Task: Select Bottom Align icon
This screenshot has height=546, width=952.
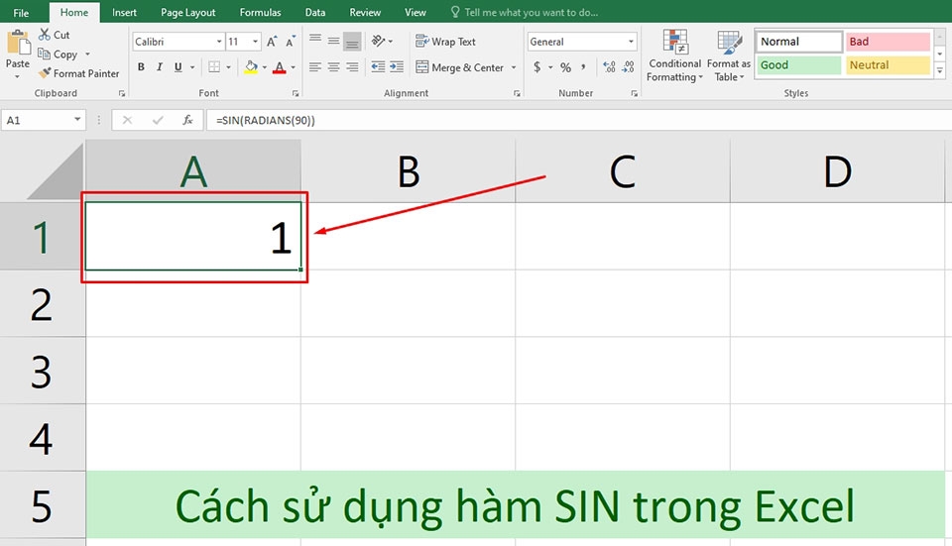Action: 352,42
